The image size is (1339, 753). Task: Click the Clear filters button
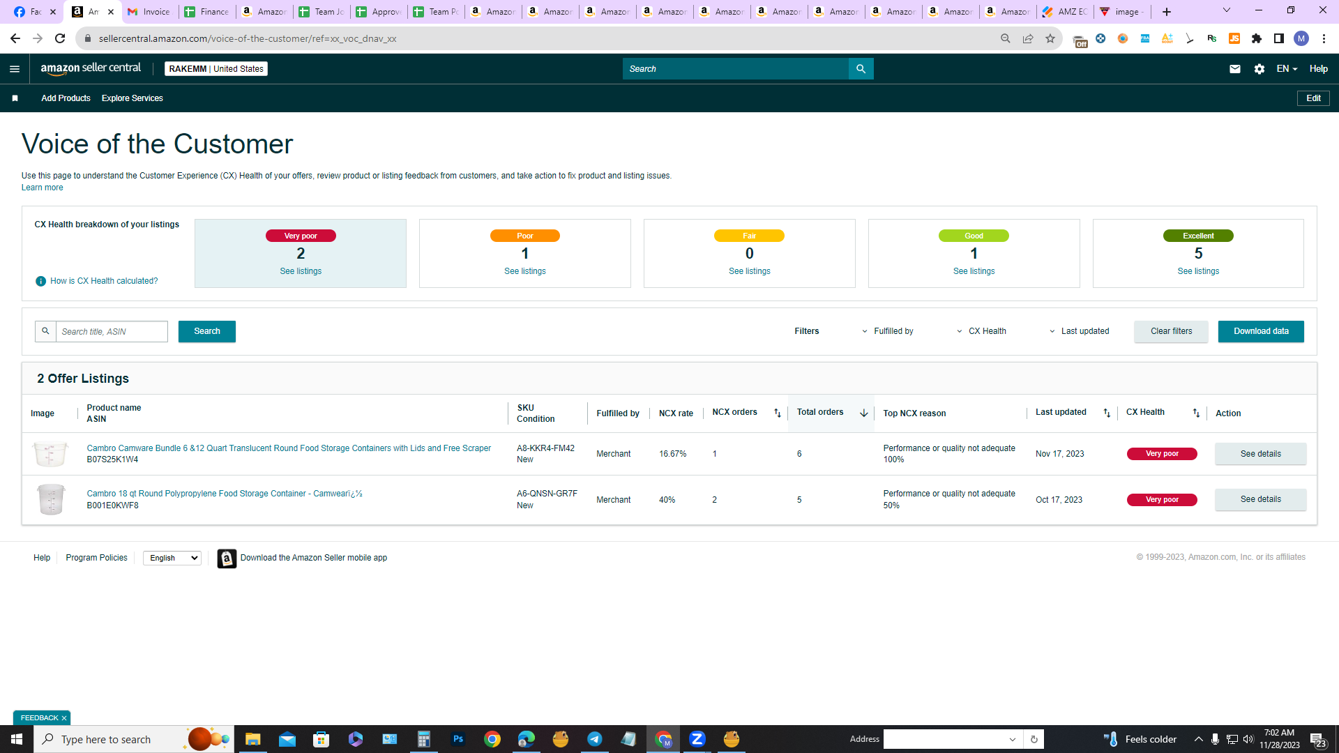coord(1171,331)
